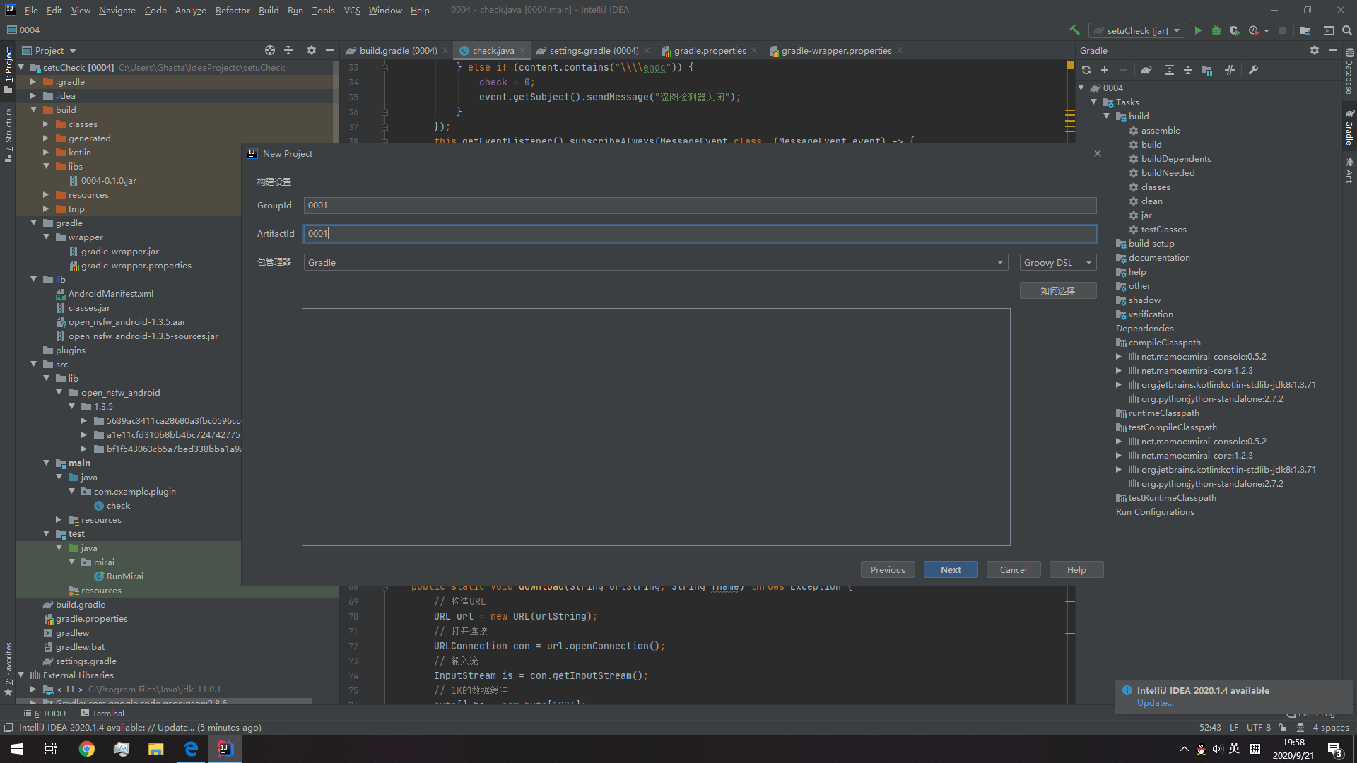Toggle the Database side tool window
The width and height of the screenshot is (1357, 763).
point(1349,71)
